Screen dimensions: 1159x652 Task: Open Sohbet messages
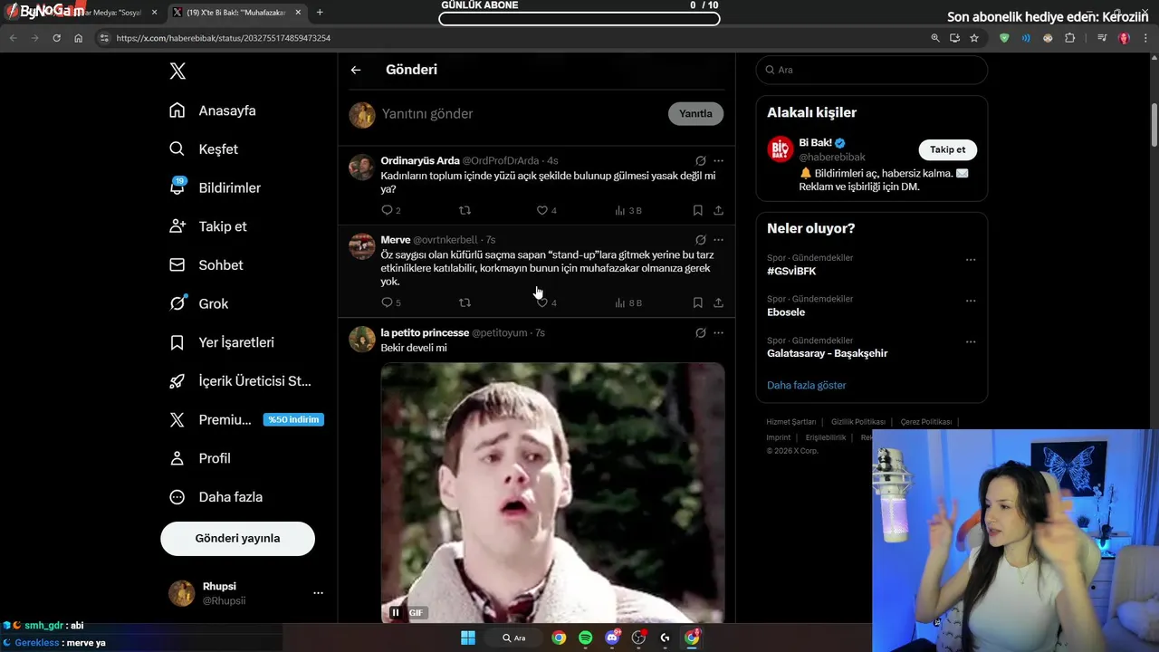click(x=206, y=265)
